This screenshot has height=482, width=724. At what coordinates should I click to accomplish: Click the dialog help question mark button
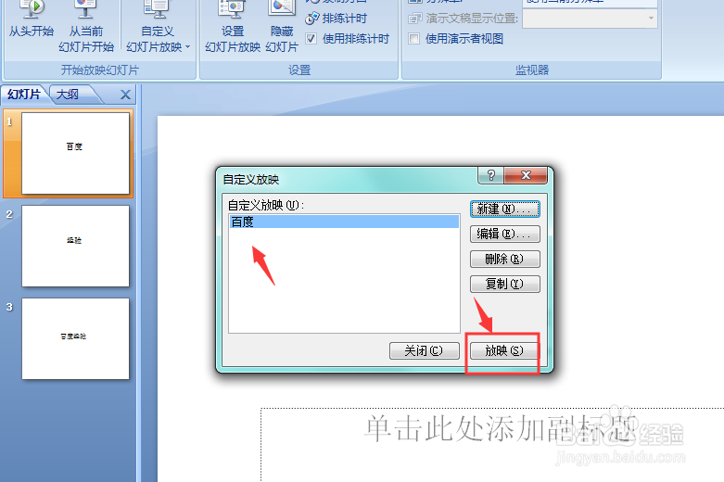[x=490, y=175]
